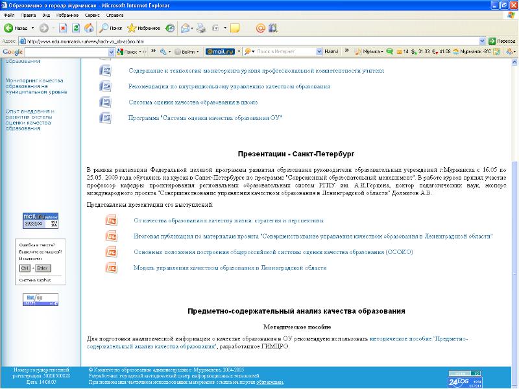Click the vertical page scrollbar
The height and width of the screenshot is (389, 519).
coord(514,194)
